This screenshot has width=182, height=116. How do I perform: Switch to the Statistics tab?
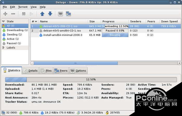12,70
